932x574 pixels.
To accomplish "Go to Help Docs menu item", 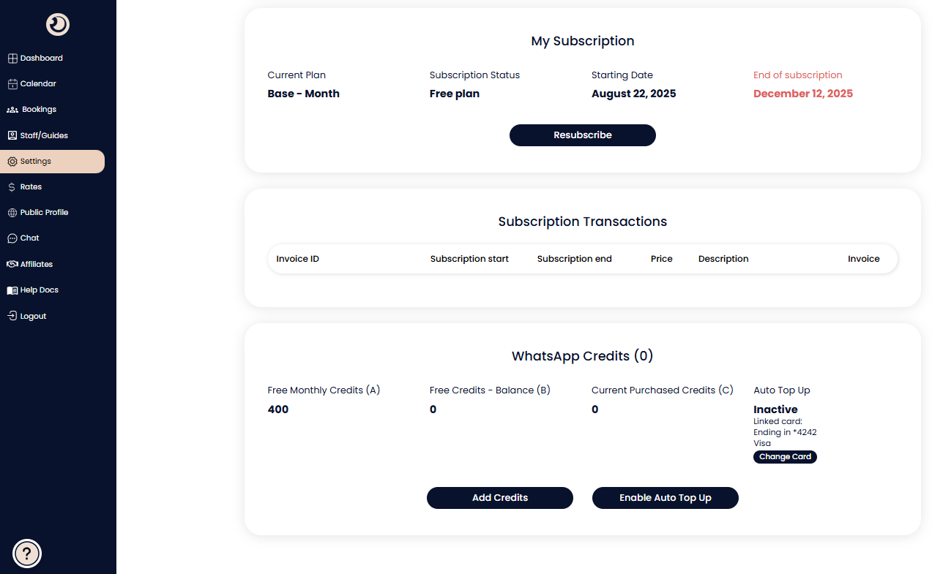I will [x=40, y=290].
